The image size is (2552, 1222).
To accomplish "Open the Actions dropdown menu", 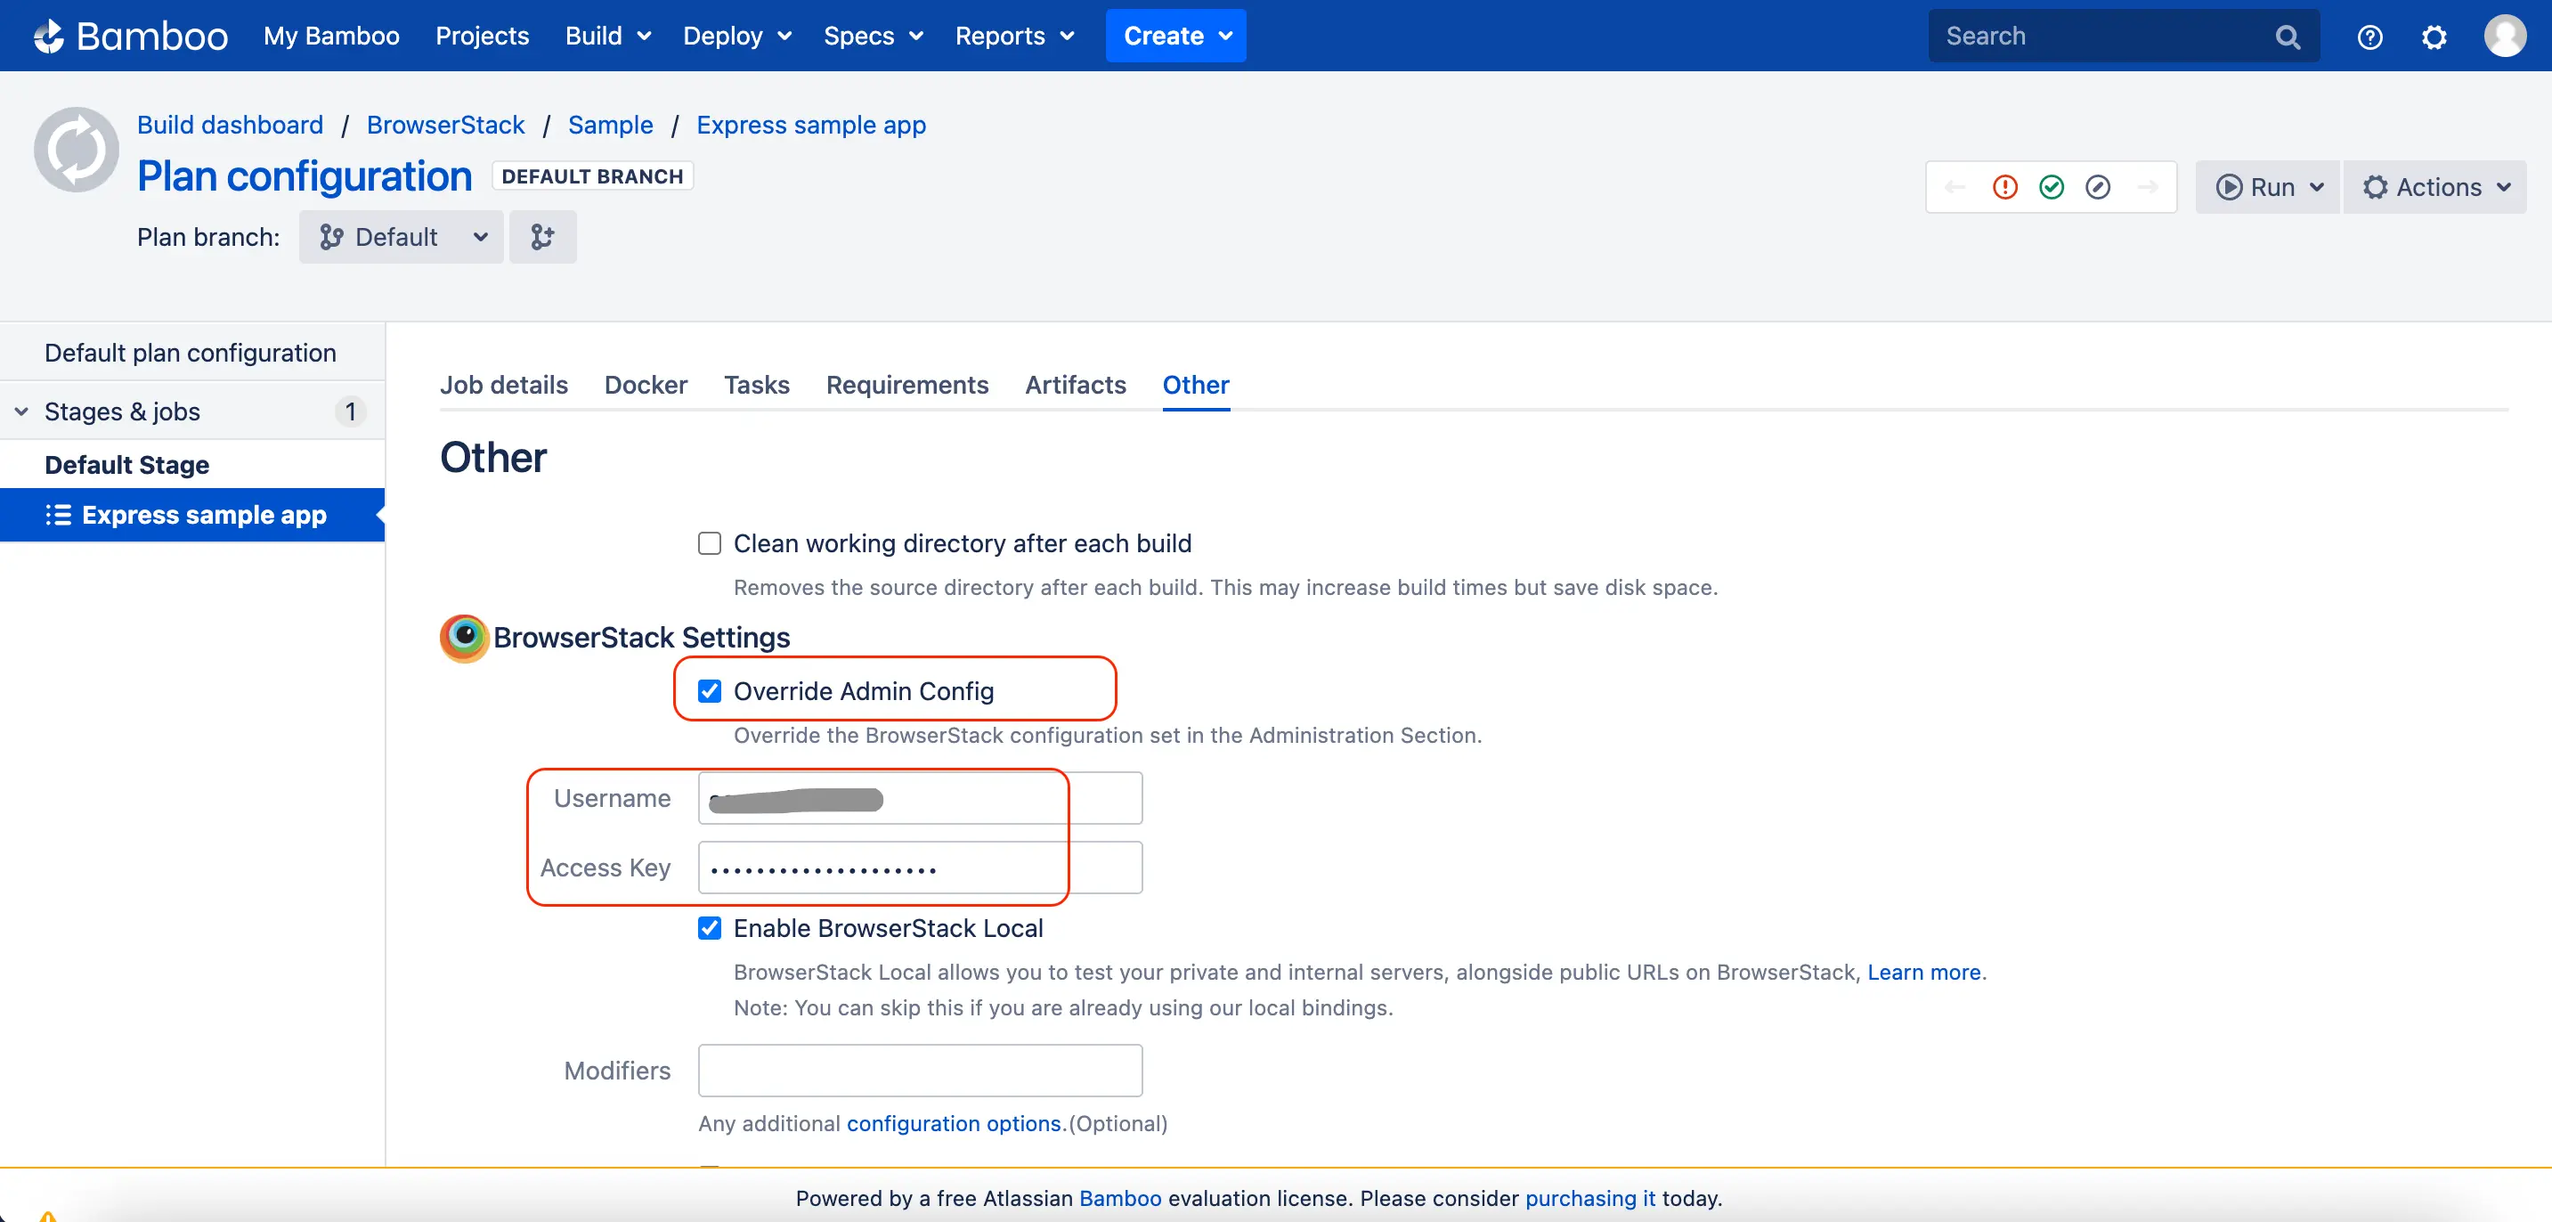I will [x=2435, y=187].
